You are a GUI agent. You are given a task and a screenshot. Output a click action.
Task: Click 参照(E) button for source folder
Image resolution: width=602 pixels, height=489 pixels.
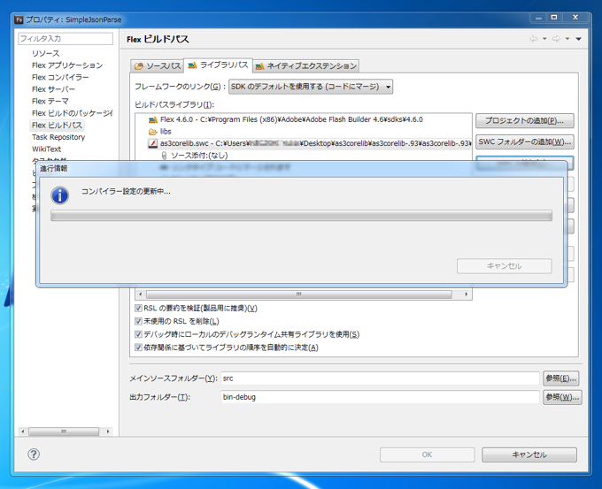561,378
